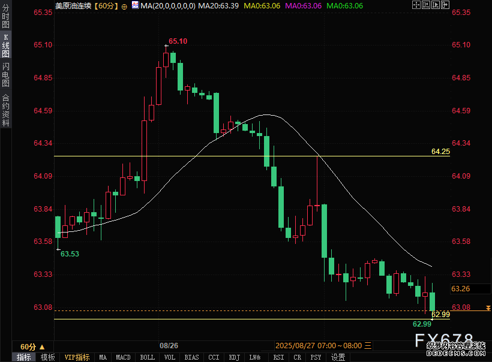
Task: Select the 64.25 horizontal line label
Action: [440, 152]
